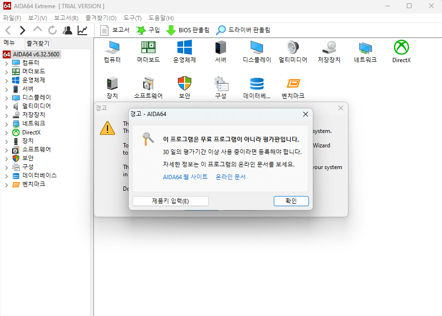Click the 확인 button in trial dialog
Image resolution: width=442 pixels, height=316 pixels.
291,201
